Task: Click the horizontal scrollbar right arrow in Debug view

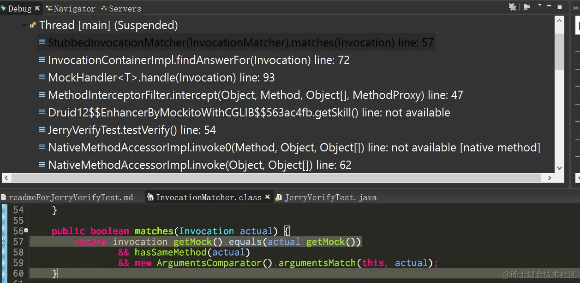Action: tap(550, 178)
